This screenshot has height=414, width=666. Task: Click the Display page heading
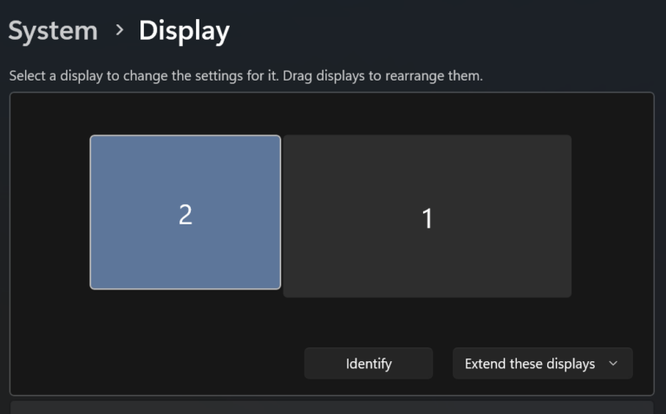[184, 31]
